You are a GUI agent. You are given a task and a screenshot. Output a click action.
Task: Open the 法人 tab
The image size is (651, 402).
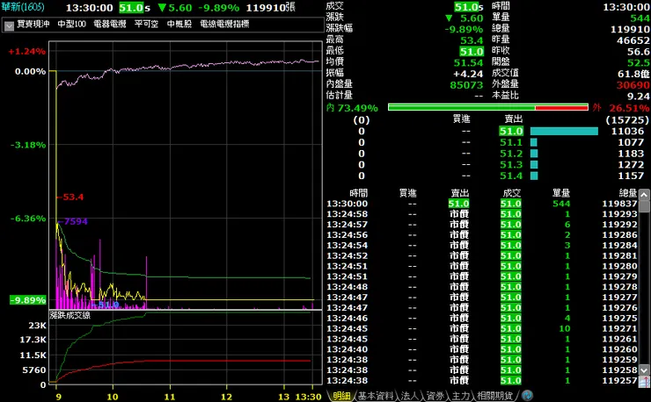point(409,396)
